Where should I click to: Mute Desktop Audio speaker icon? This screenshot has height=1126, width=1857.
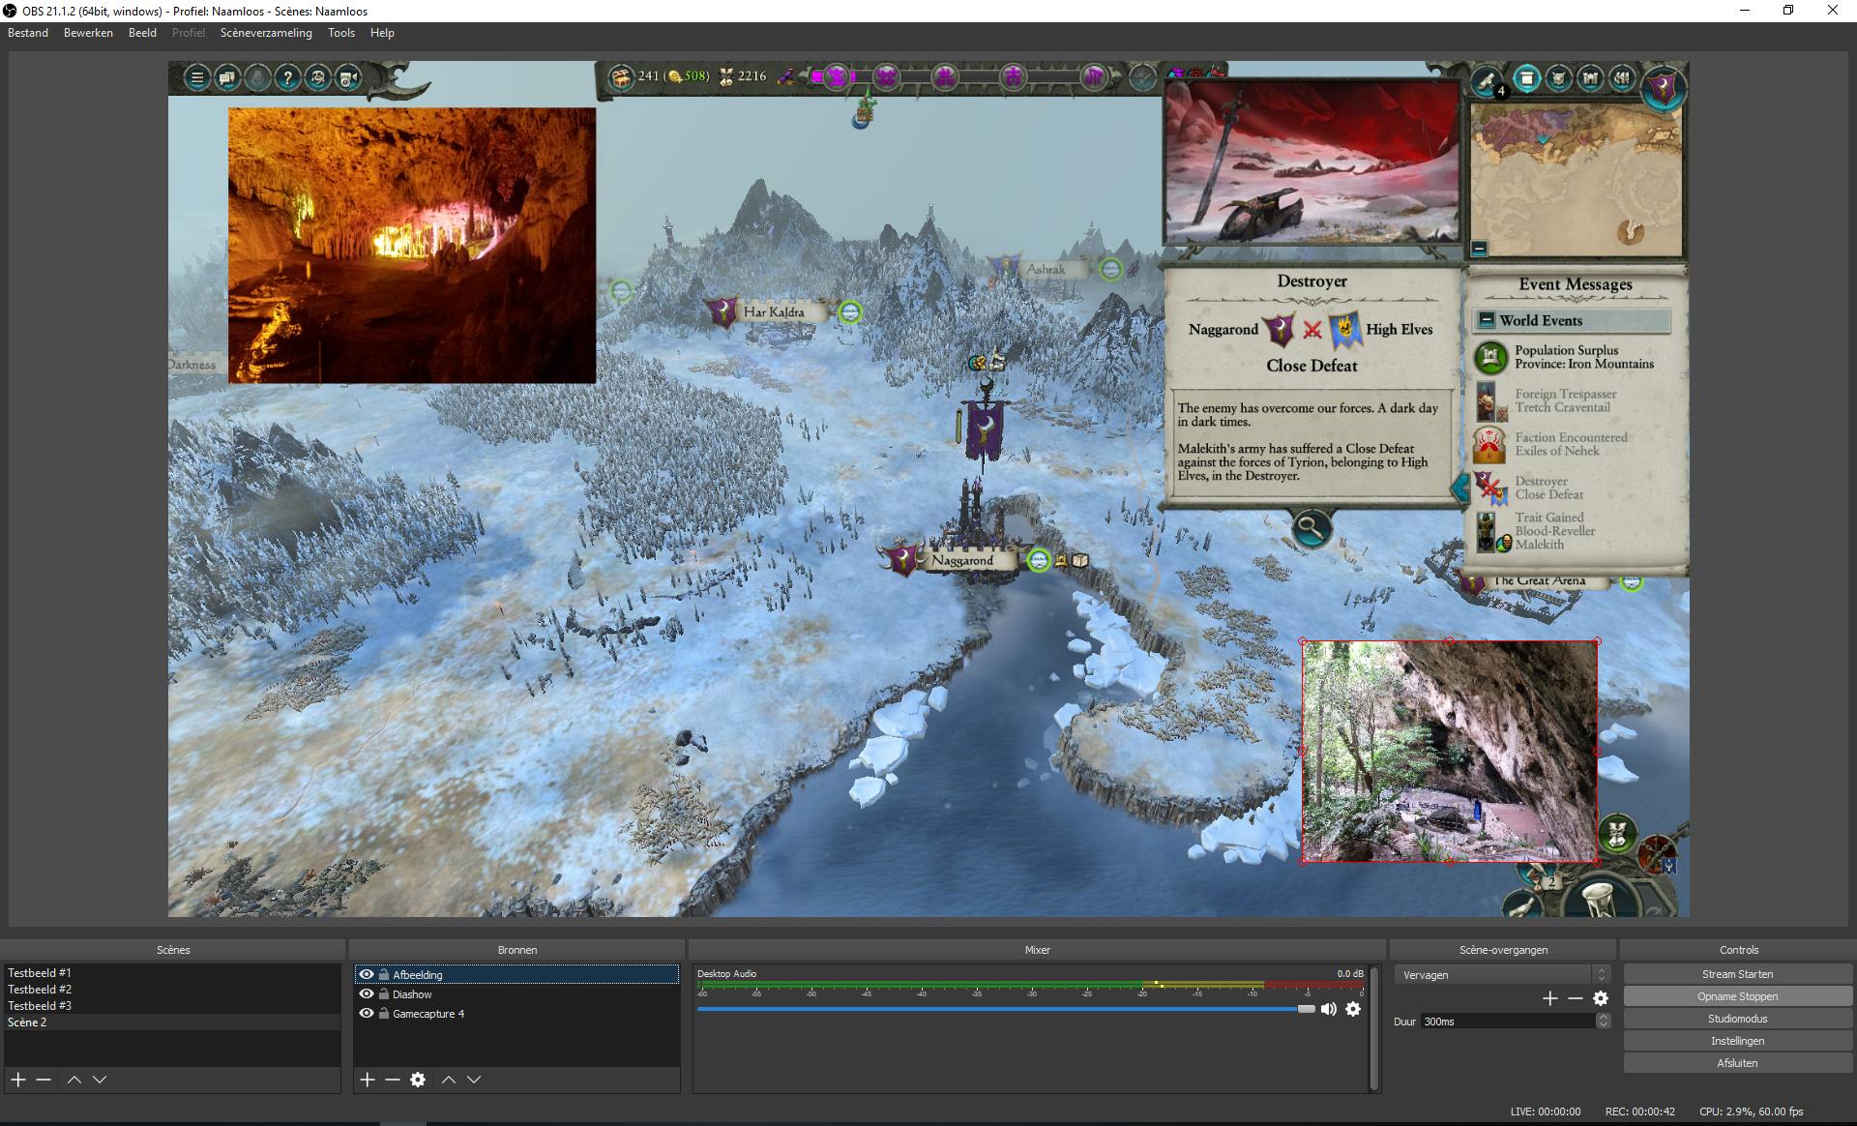click(1329, 1009)
